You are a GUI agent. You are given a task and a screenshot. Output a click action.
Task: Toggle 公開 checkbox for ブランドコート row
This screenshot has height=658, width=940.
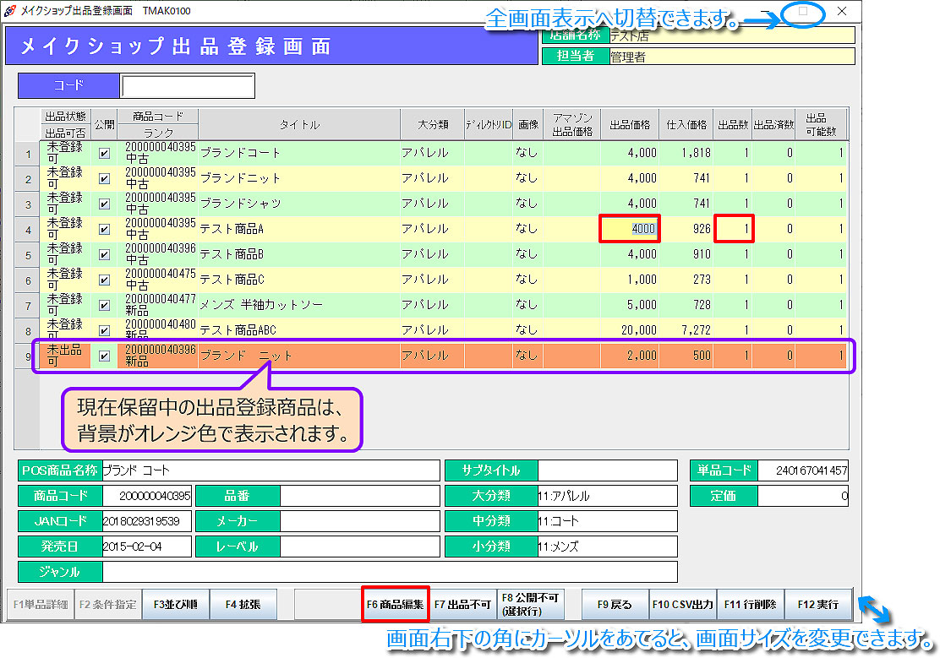pyautogui.click(x=104, y=154)
